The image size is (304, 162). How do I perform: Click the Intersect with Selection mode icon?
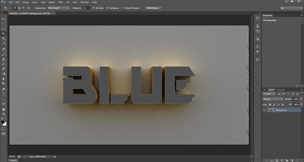[29, 8]
